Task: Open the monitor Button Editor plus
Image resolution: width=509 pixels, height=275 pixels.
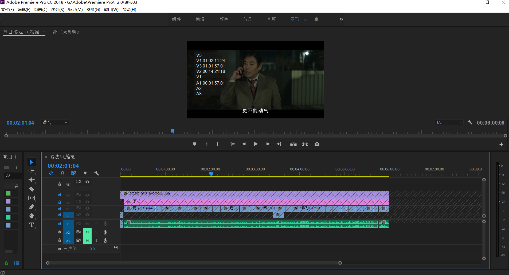Action: (501, 144)
